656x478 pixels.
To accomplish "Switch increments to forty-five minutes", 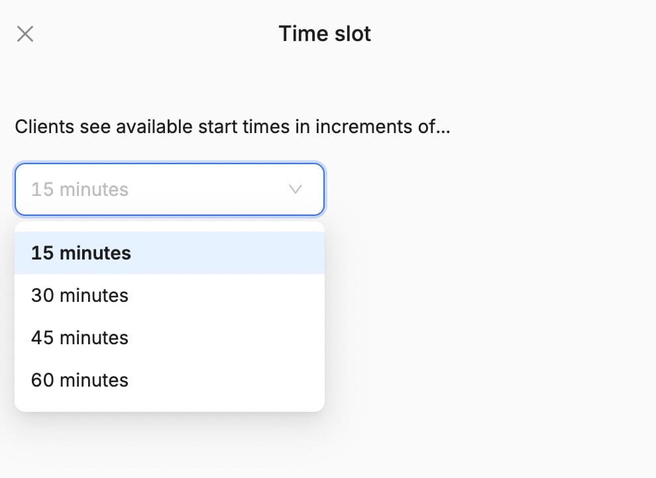I will pos(80,338).
